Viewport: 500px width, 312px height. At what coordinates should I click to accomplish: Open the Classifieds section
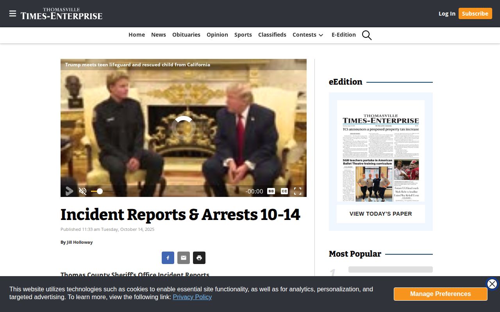[272, 35]
